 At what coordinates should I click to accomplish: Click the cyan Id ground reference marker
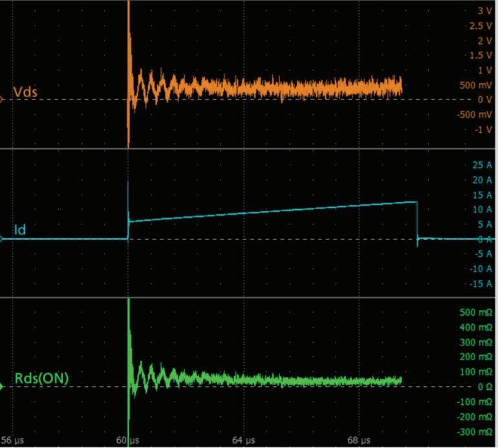pos(2,239)
